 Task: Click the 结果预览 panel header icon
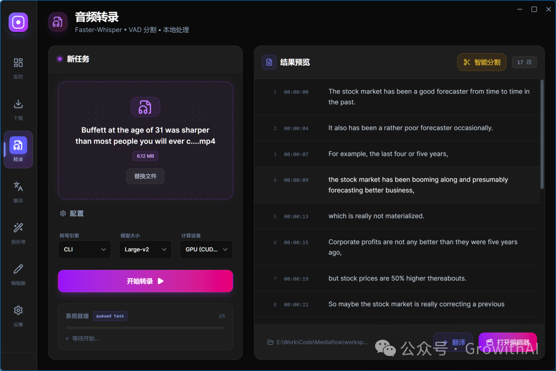[269, 62]
